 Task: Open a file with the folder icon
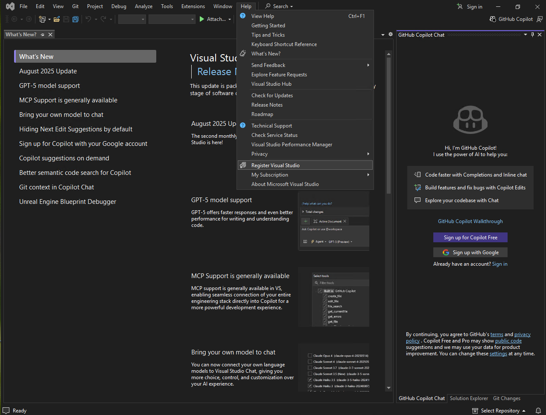click(56, 19)
